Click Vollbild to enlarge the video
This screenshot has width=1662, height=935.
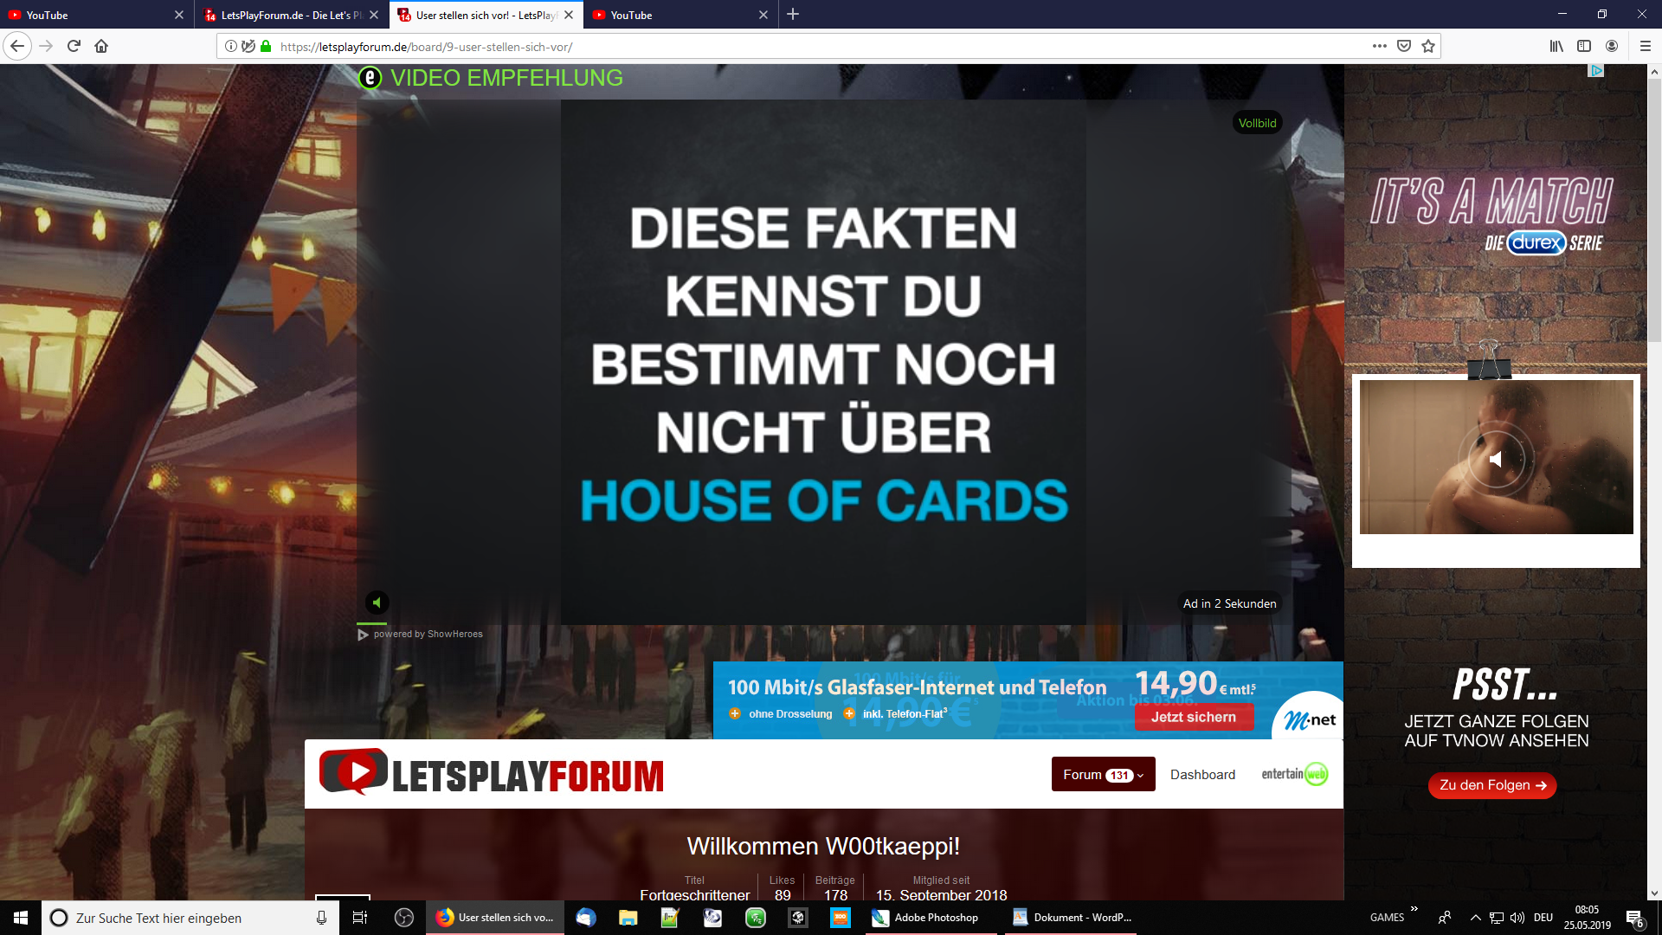(1257, 123)
